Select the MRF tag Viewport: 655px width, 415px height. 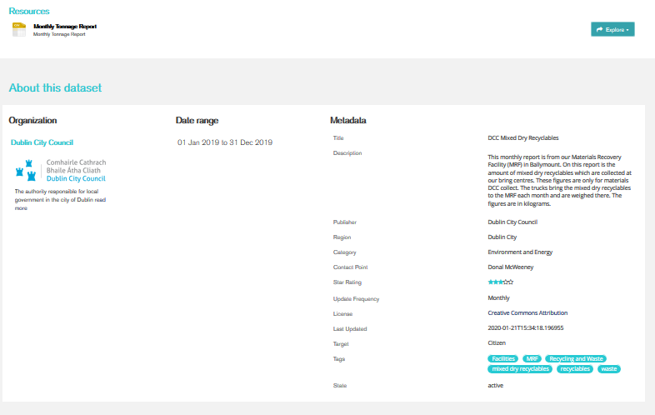pos(532,358)
